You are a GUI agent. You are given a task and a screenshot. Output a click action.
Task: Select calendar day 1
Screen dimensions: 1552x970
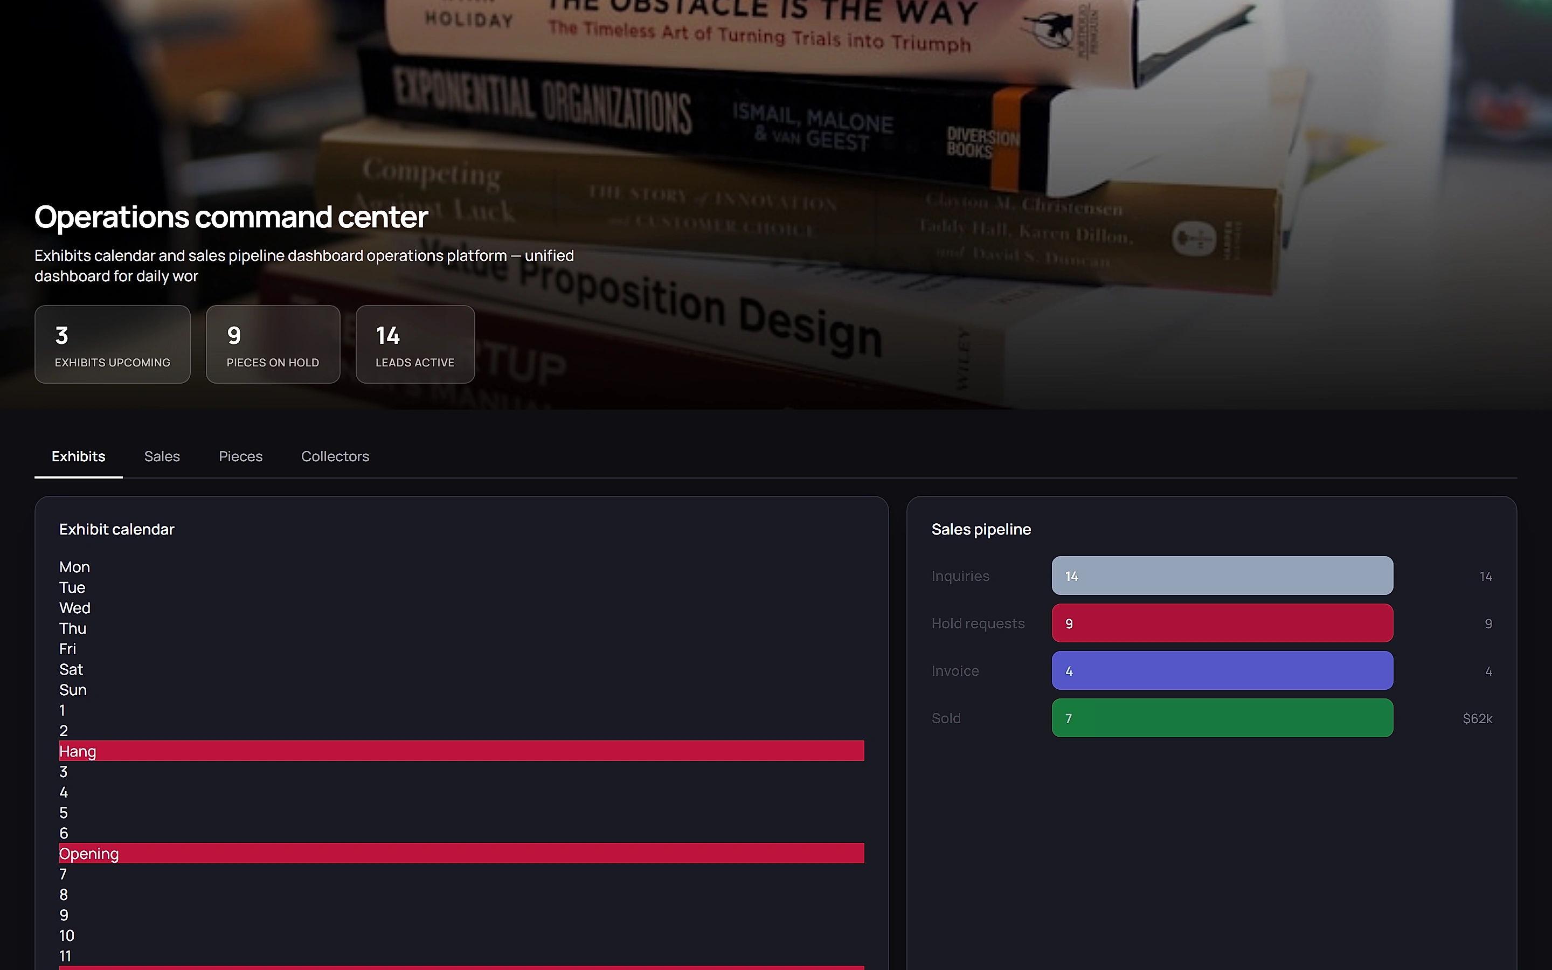[x=62, y=711]
